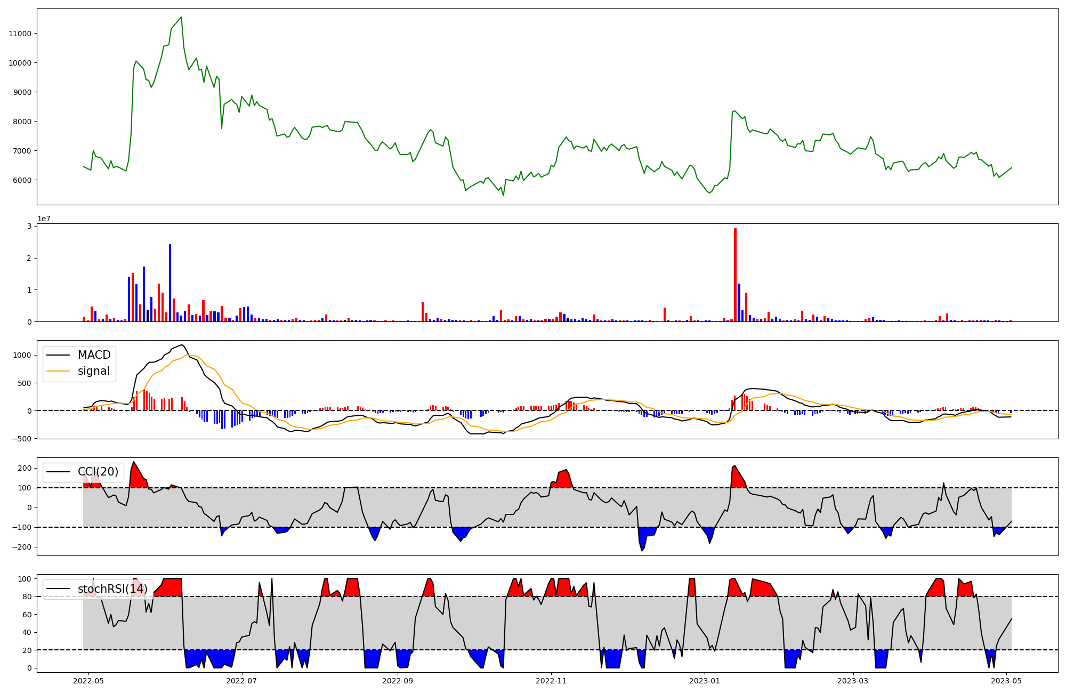Click the 6000 price axis label
The image size is (1066, 693).
pos(22,180)
